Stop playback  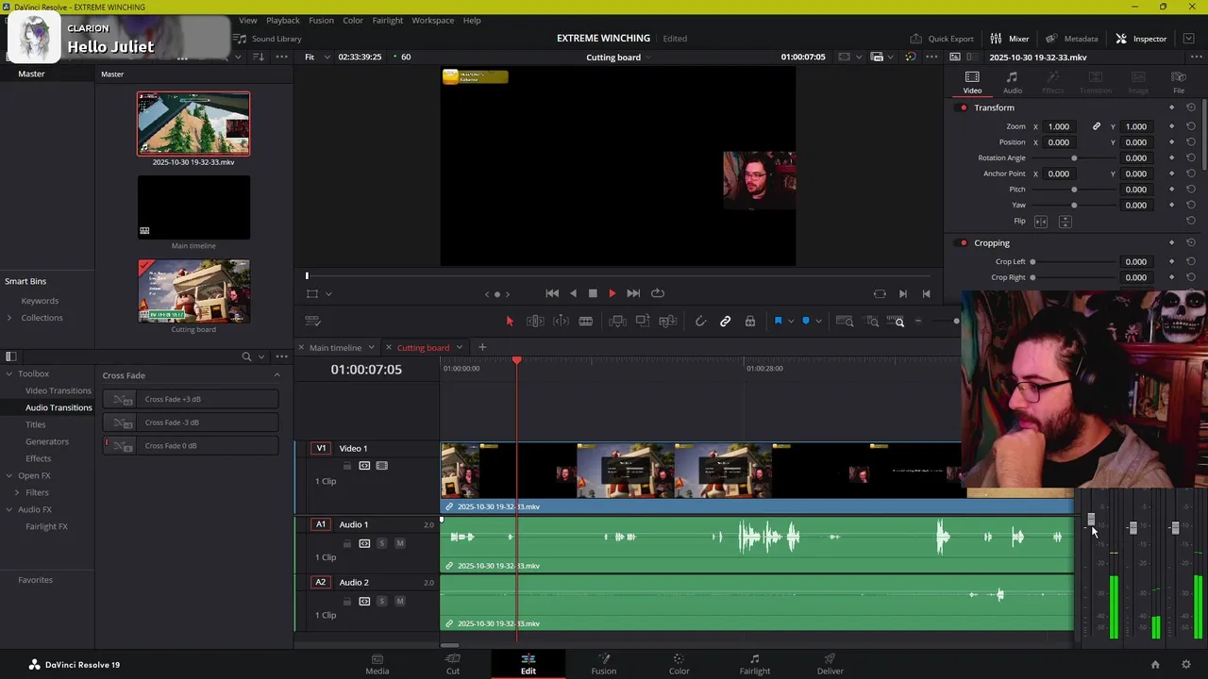click(x=593, y=293)
